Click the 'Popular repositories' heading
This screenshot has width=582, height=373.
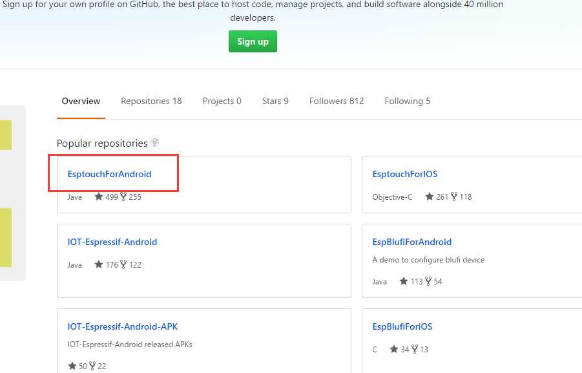102,143
